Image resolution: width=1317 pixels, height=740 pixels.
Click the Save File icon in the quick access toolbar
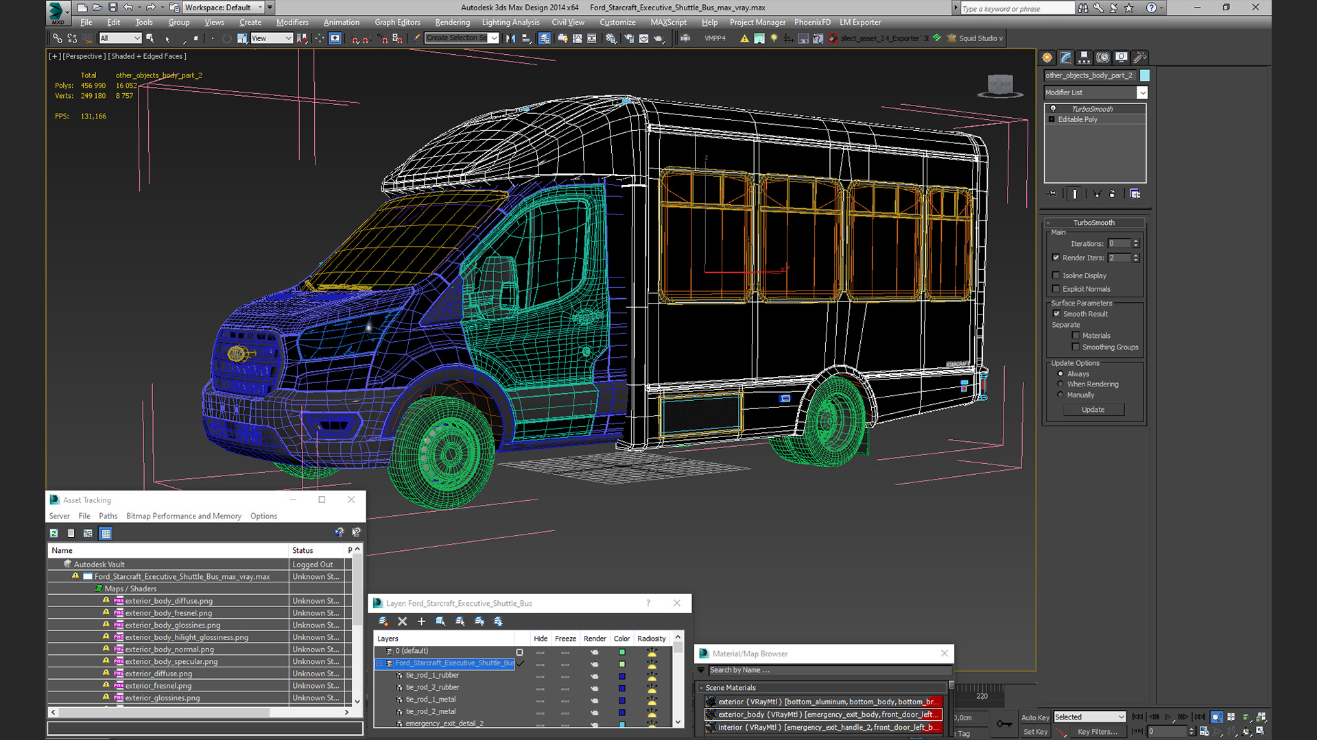112,8
